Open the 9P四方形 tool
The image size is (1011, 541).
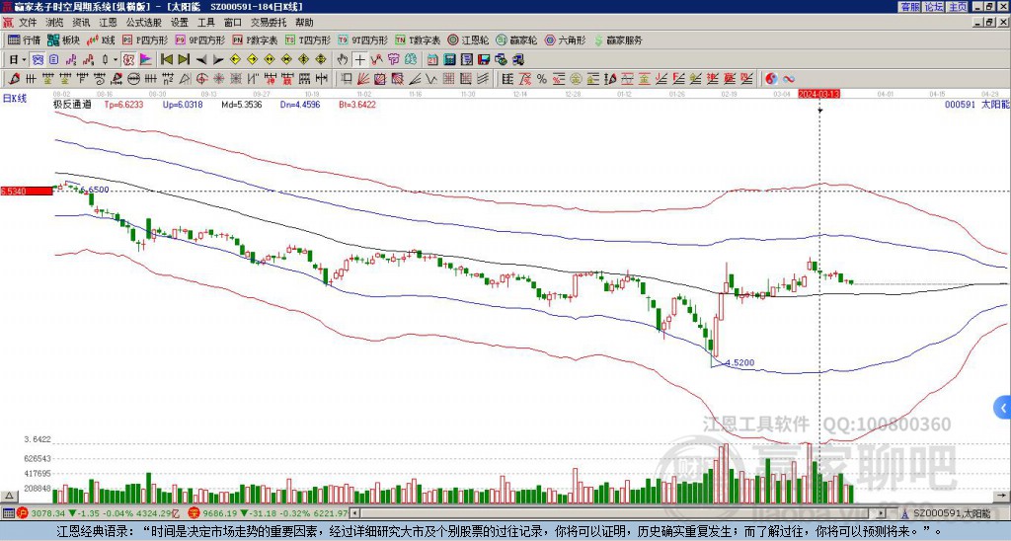(200, 39)
